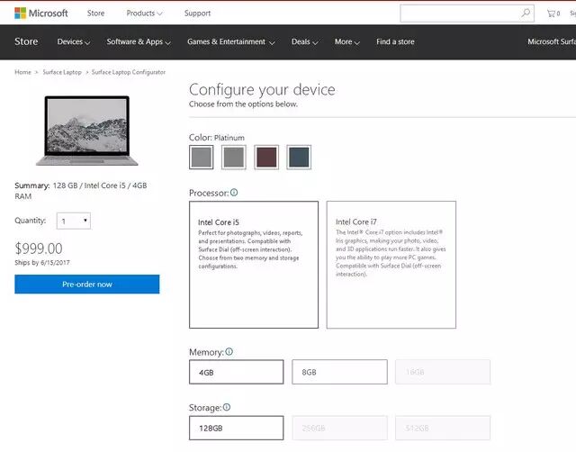576x452 pixels.
Task: Click the $999.00 price text
Action: tap(39, 249)
